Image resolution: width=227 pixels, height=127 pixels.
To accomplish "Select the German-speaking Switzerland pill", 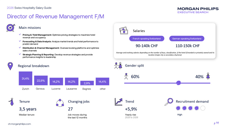I will click(x=187, y=38).
